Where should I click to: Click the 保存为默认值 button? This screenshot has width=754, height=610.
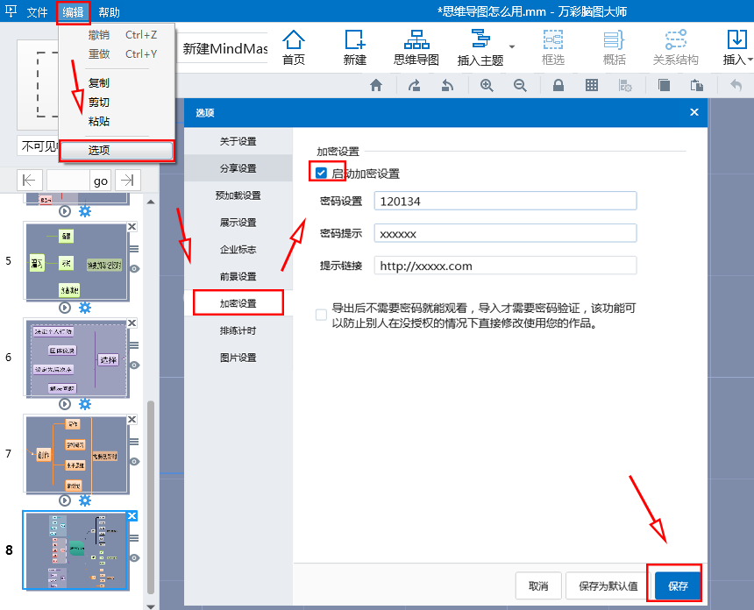[609, 584]
